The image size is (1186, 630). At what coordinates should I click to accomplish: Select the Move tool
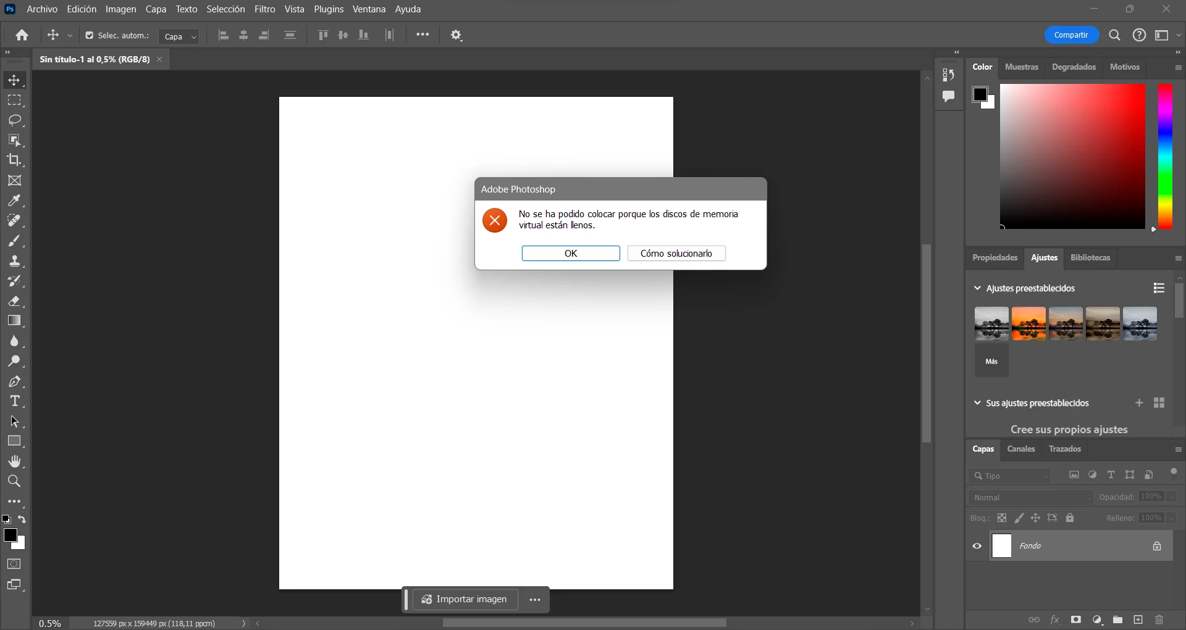click(14, 80)
